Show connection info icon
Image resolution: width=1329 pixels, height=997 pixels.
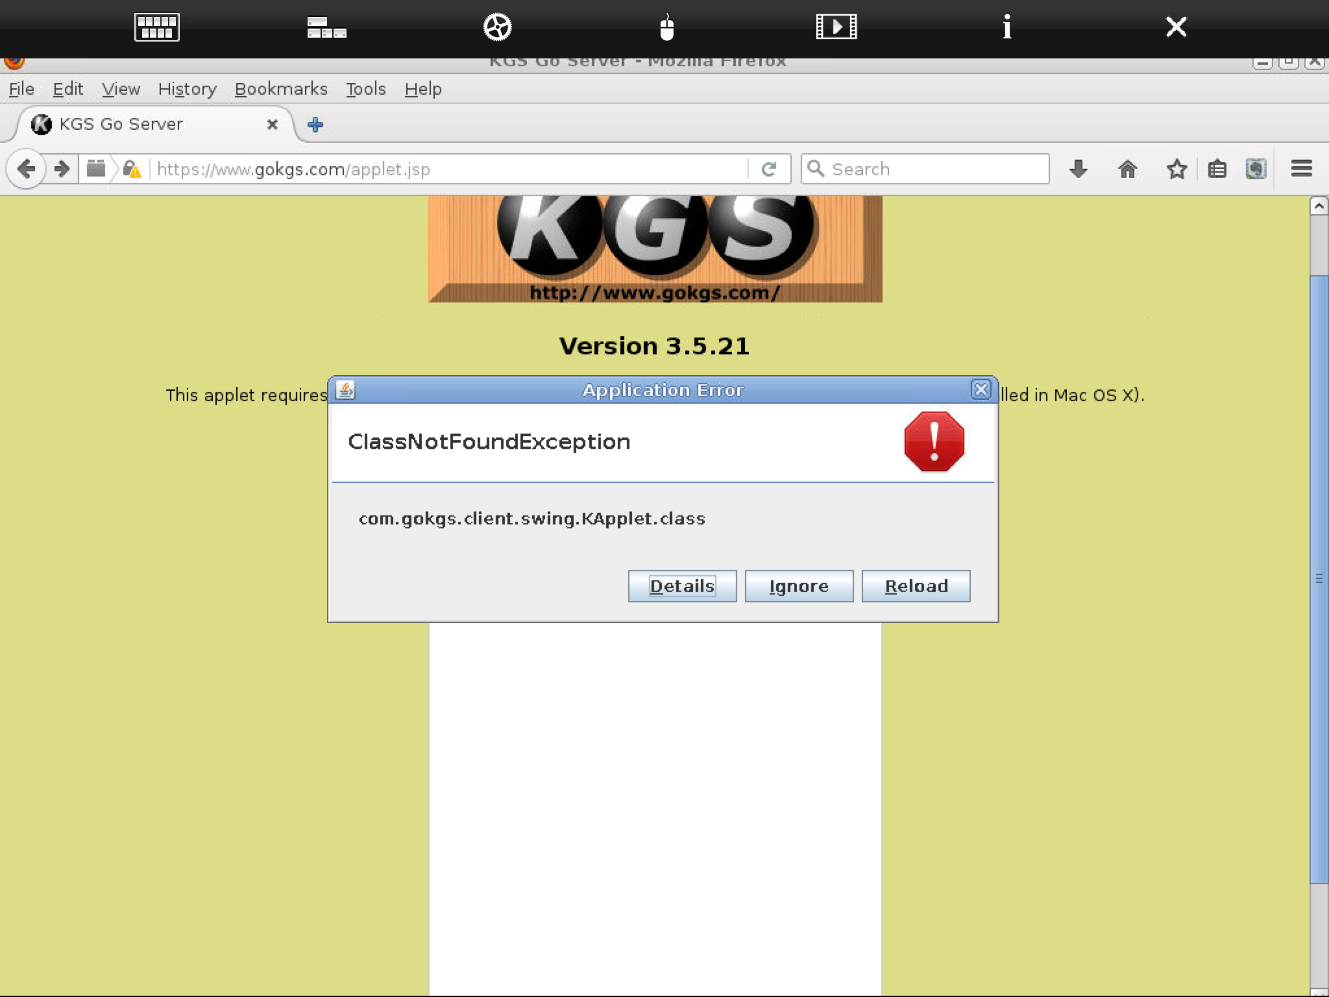(1006, 27)
